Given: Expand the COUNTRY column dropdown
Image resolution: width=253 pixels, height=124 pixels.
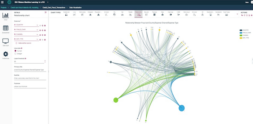Looking at the screenshot, I should click(x=37, y=25).
